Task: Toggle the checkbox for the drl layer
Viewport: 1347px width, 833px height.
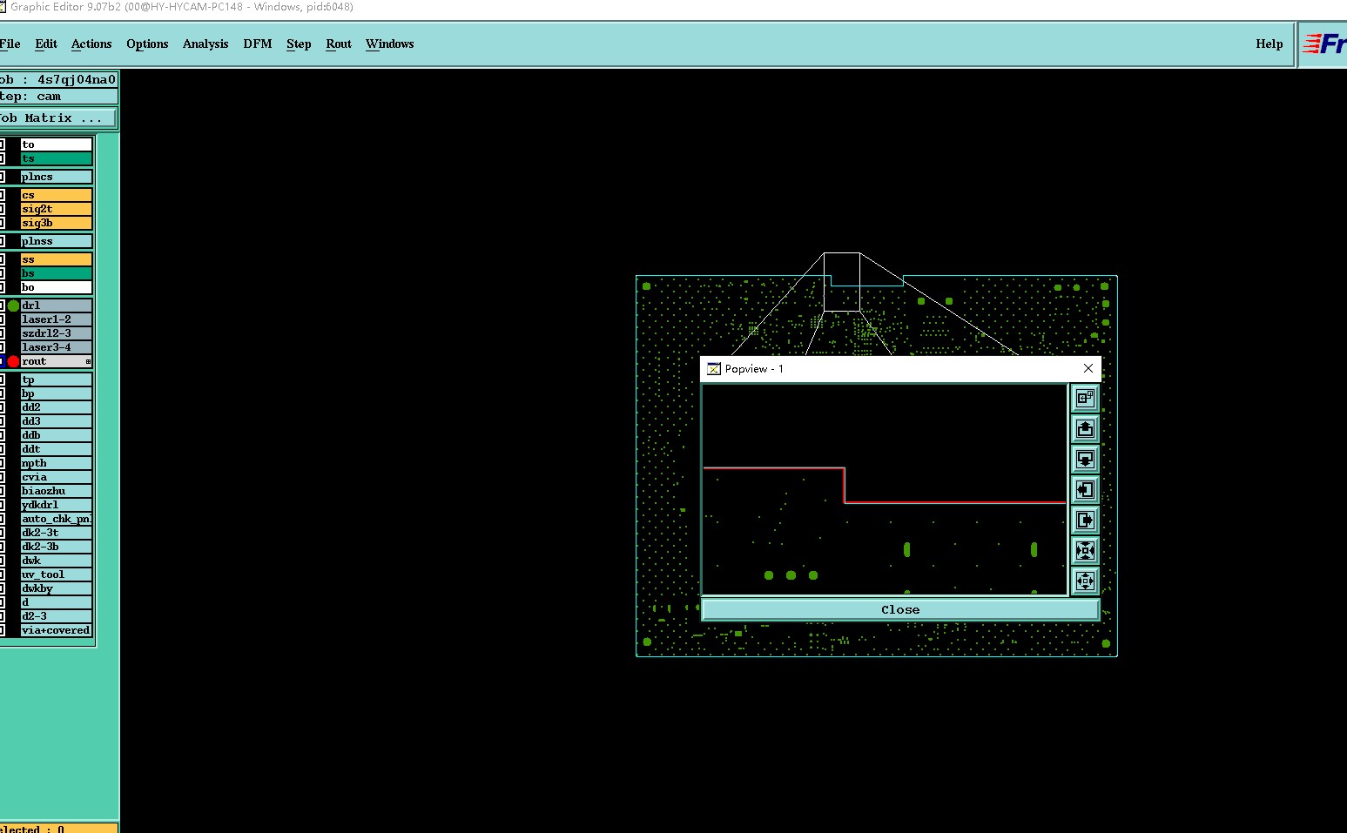Action: [3, 306]
